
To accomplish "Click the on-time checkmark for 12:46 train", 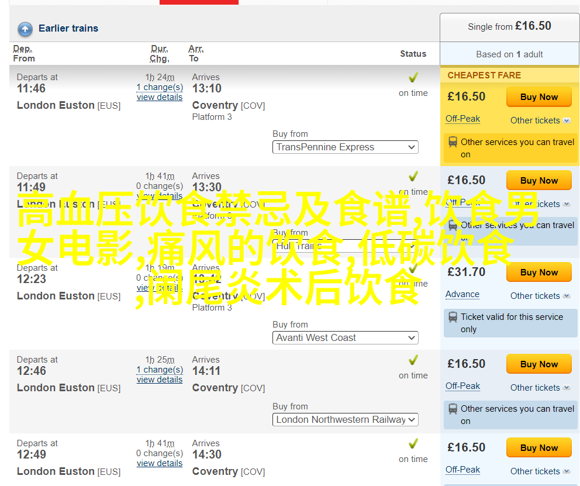I will tap(413, 360).
